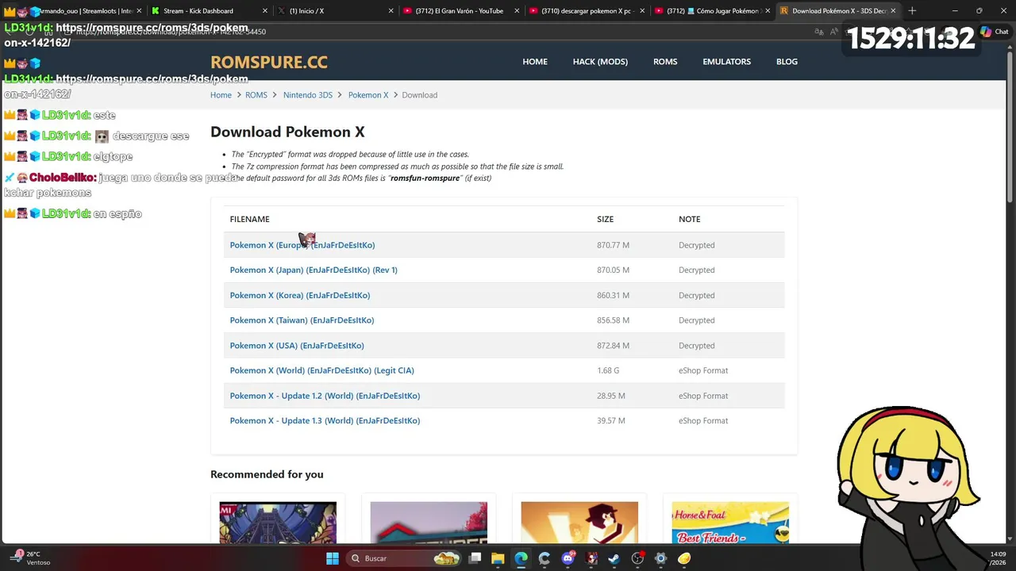Open the Windows Start menu
The height and width of the screenshot is (571, 1016).
(333, 558)
